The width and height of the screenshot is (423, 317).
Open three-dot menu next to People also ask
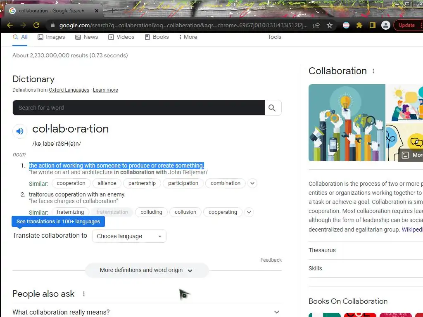84,294
